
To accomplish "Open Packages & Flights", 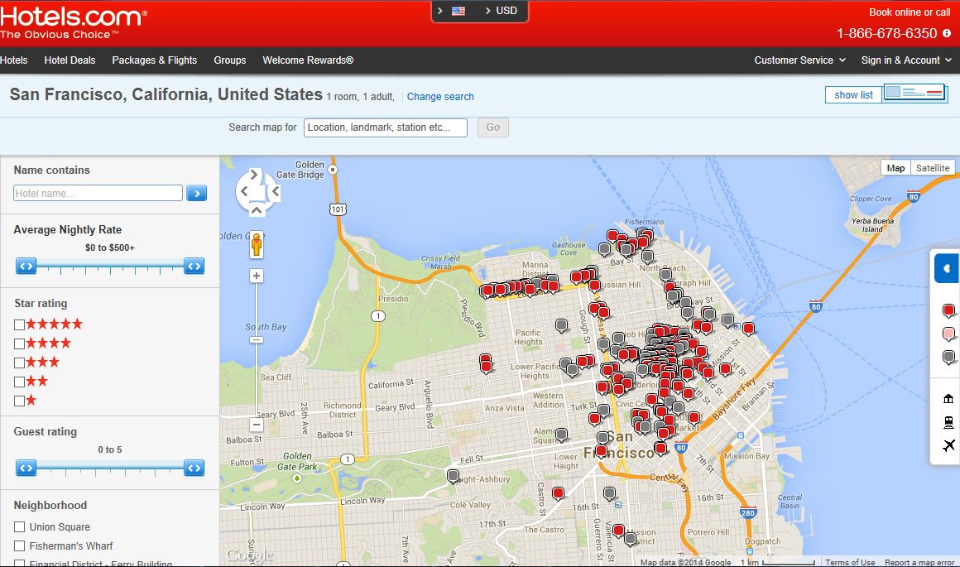I will tap(154, 60).
